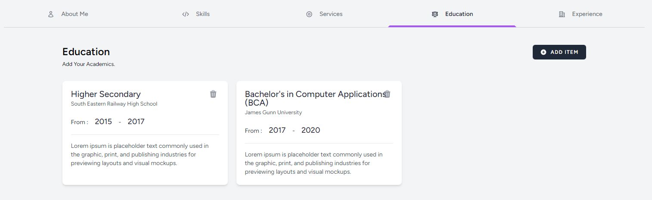Image resolution: width=652 pixels, height=200 pixels.
Task: Click South Eastern Railway High School text
Action: 114,104
